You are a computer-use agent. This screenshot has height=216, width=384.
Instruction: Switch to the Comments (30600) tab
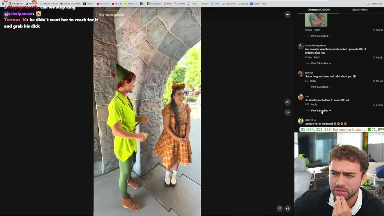(318, 10)
